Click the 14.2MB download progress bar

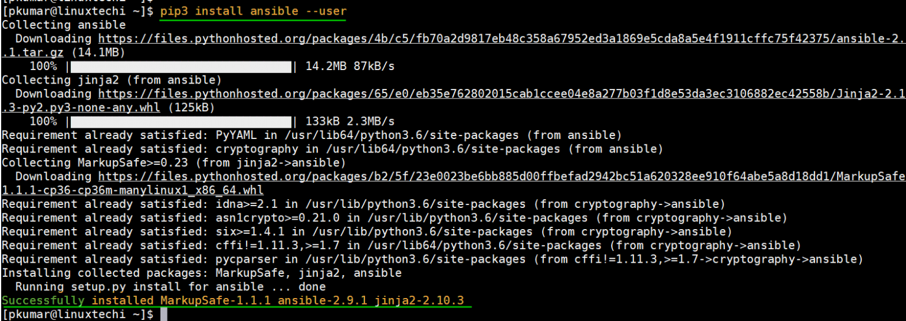tap(180, 67)
